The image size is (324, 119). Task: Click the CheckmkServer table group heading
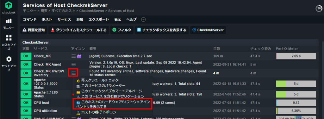(35, 42)
